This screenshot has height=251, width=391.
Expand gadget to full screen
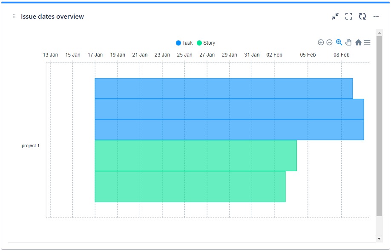[349, 17]
